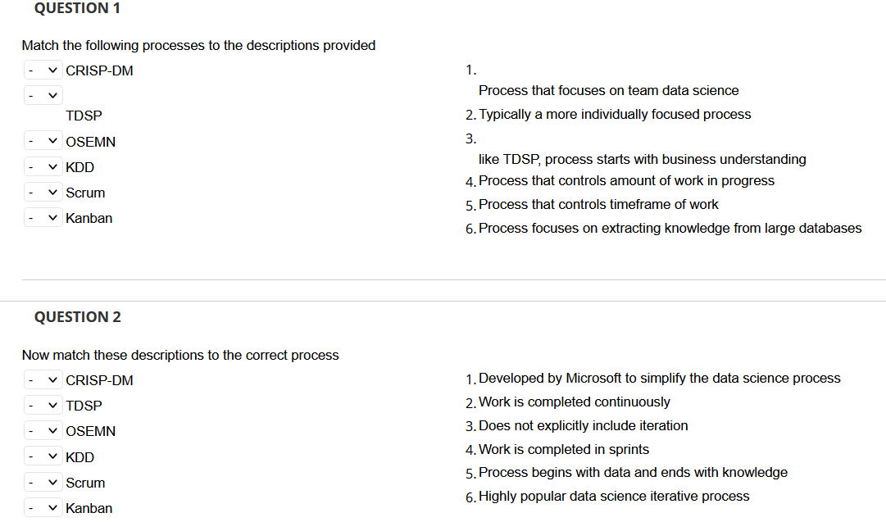Click description 'Developed by Microsoft to simplify the process'
The width and height of the screenshot is (886, 522).
pyautogui.click(x=658, y=378)
